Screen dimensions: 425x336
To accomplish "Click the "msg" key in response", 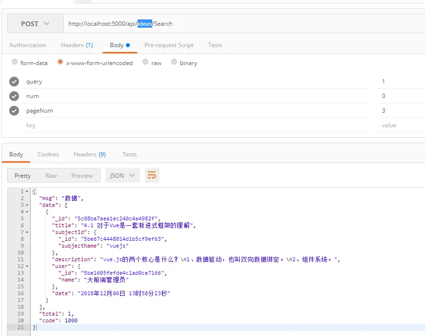I will tap(47, 198).
